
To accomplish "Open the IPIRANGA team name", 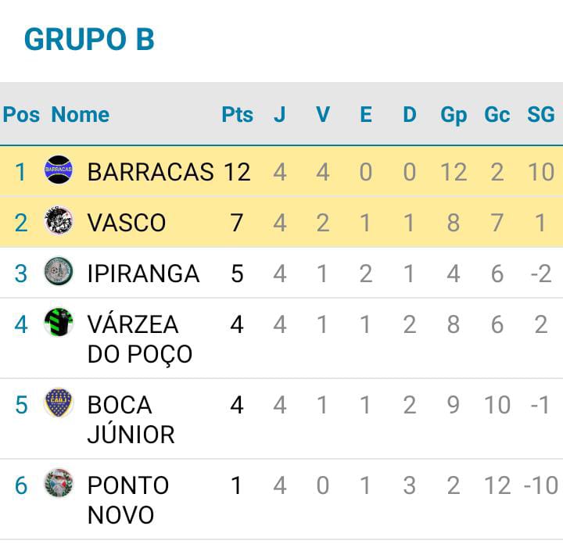I will 143,274.
